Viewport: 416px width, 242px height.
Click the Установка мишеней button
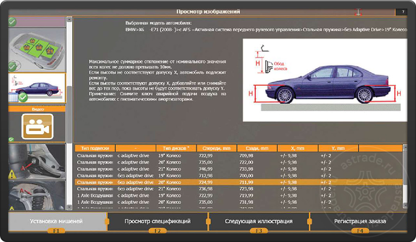(x=57, y=221)
